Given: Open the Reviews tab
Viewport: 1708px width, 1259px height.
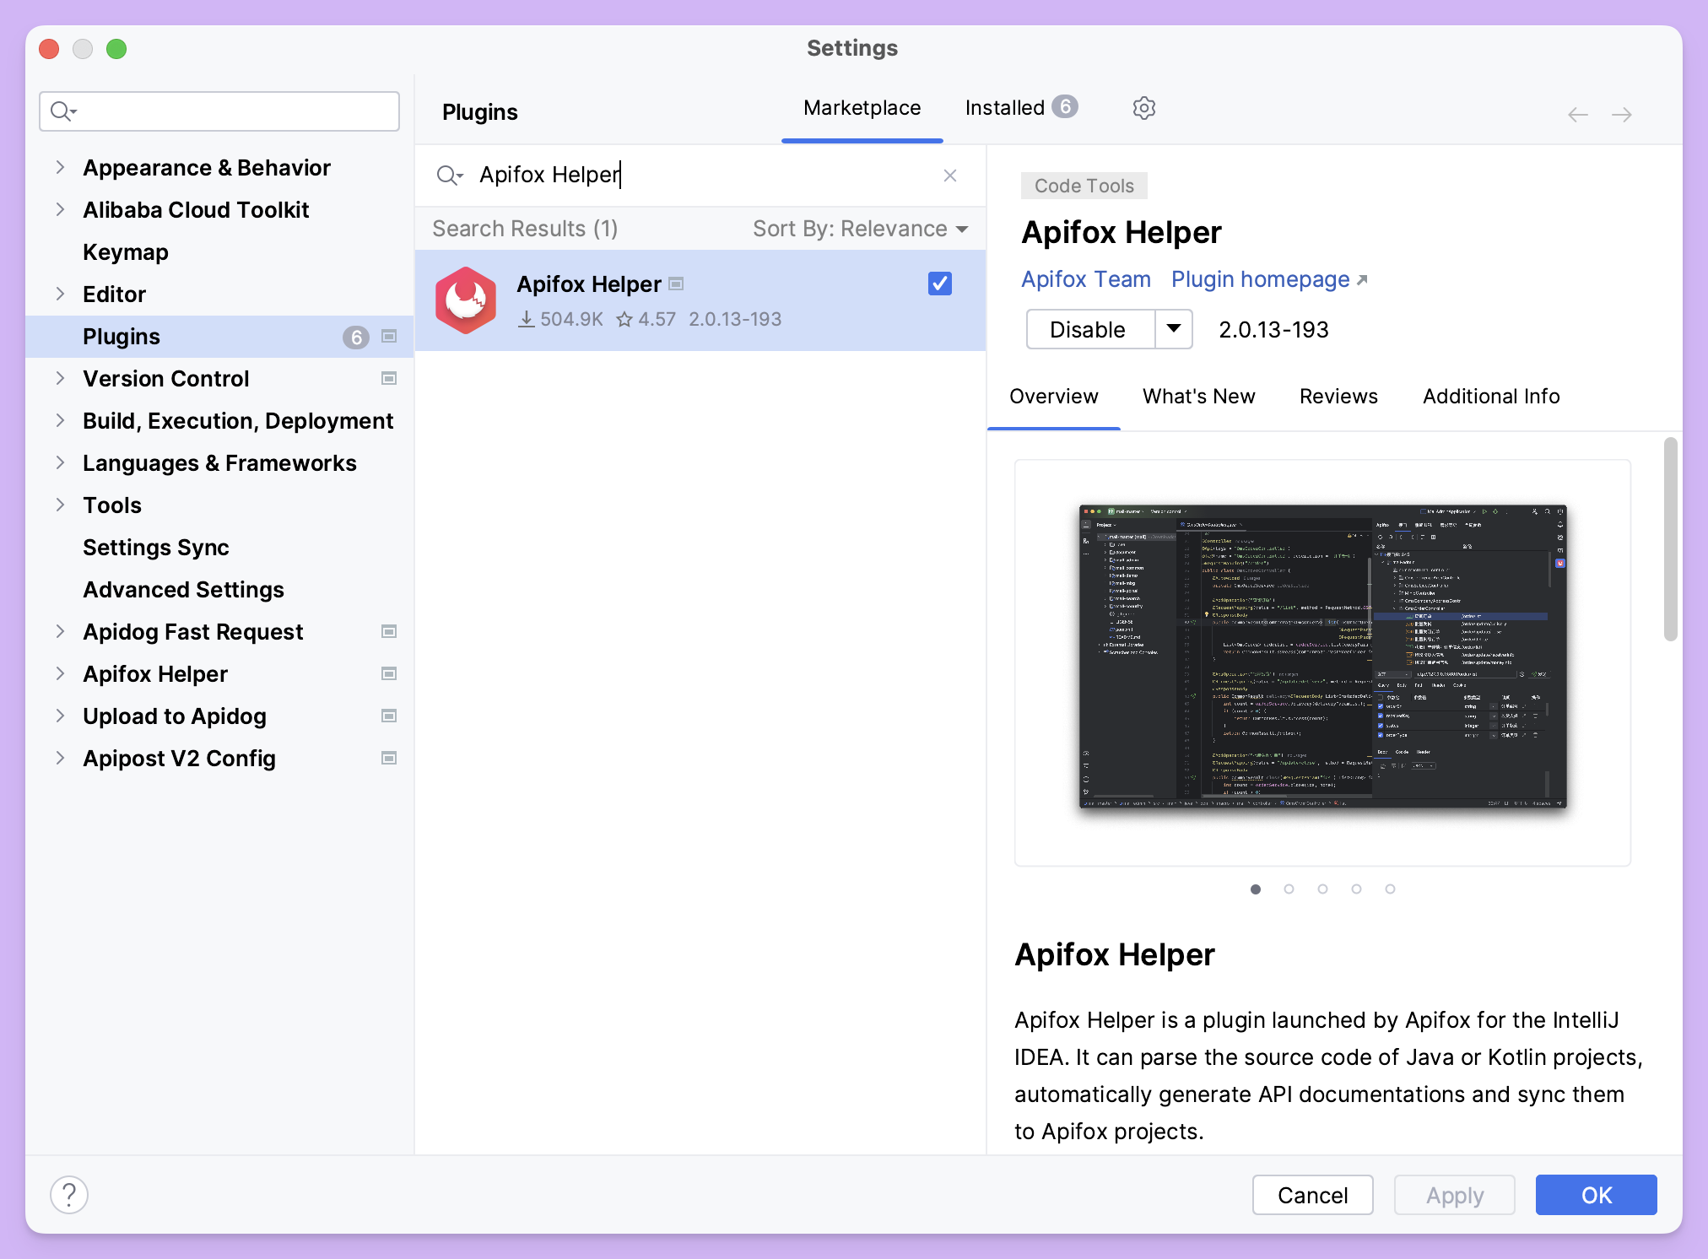Looking at the screenshot, I should 1338,396.
